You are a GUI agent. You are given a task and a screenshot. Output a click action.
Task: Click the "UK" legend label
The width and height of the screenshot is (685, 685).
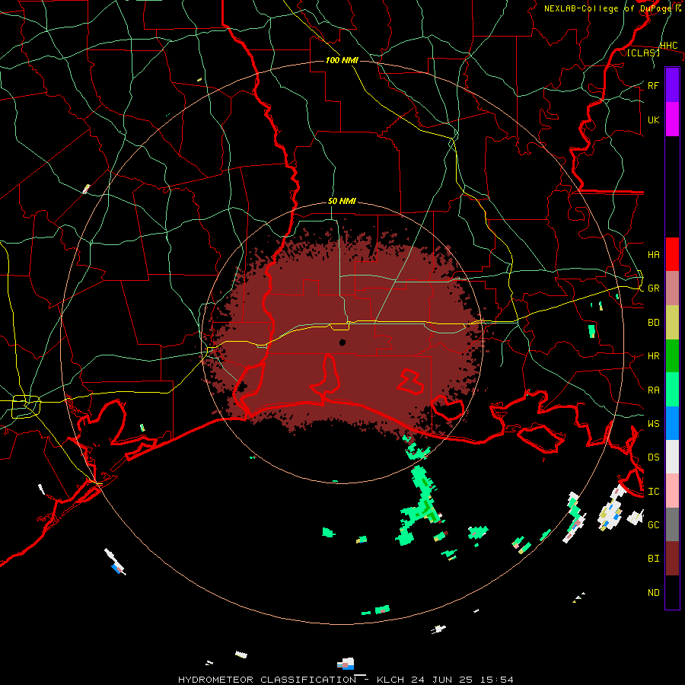653,119
